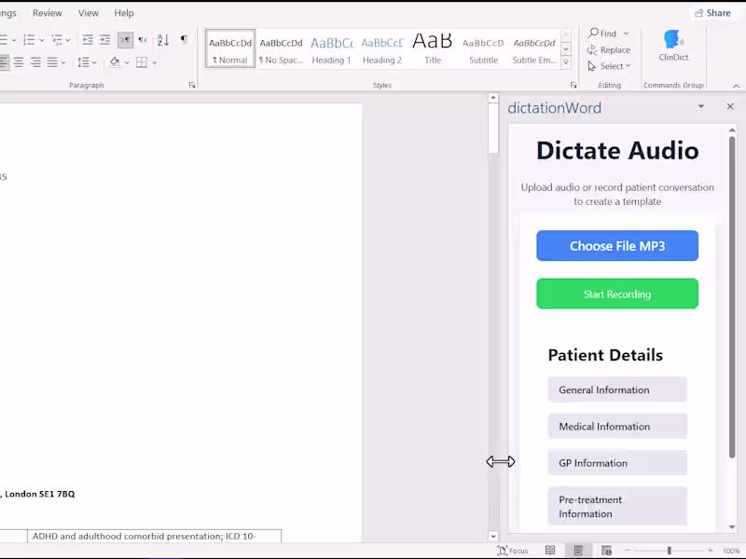Launch the ClinDict add-in
Screen dimensions: 746x559
[673, 46]
